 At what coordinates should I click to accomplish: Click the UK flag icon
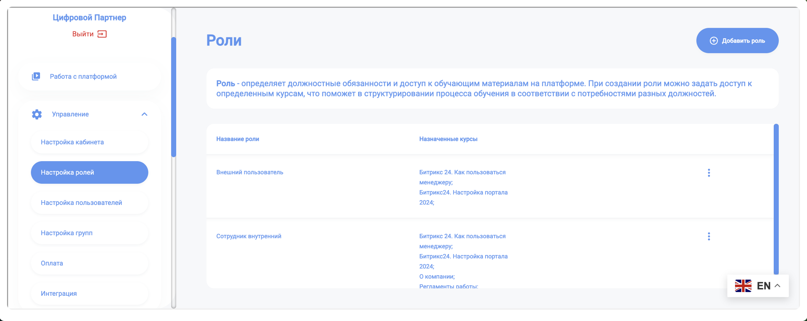point(743,286)
